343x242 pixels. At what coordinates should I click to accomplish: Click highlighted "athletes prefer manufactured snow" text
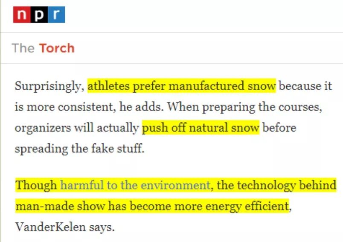pos(182,86)
